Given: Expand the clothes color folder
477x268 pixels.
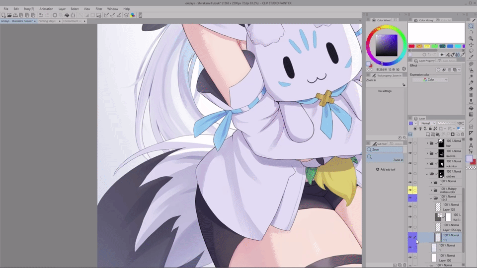Looking at the screenshot, I should point(431,190).
